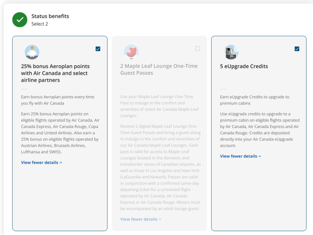Screen dimensions: 313x235
Task: Click the piggy bank bonus points icon
Action: coord(32,52)
